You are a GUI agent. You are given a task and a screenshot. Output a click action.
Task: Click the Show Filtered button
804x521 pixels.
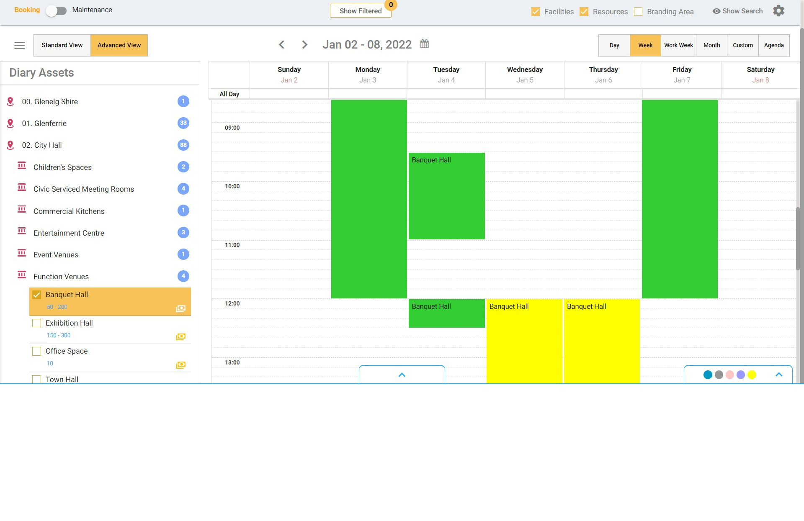(x=360, y=11)
